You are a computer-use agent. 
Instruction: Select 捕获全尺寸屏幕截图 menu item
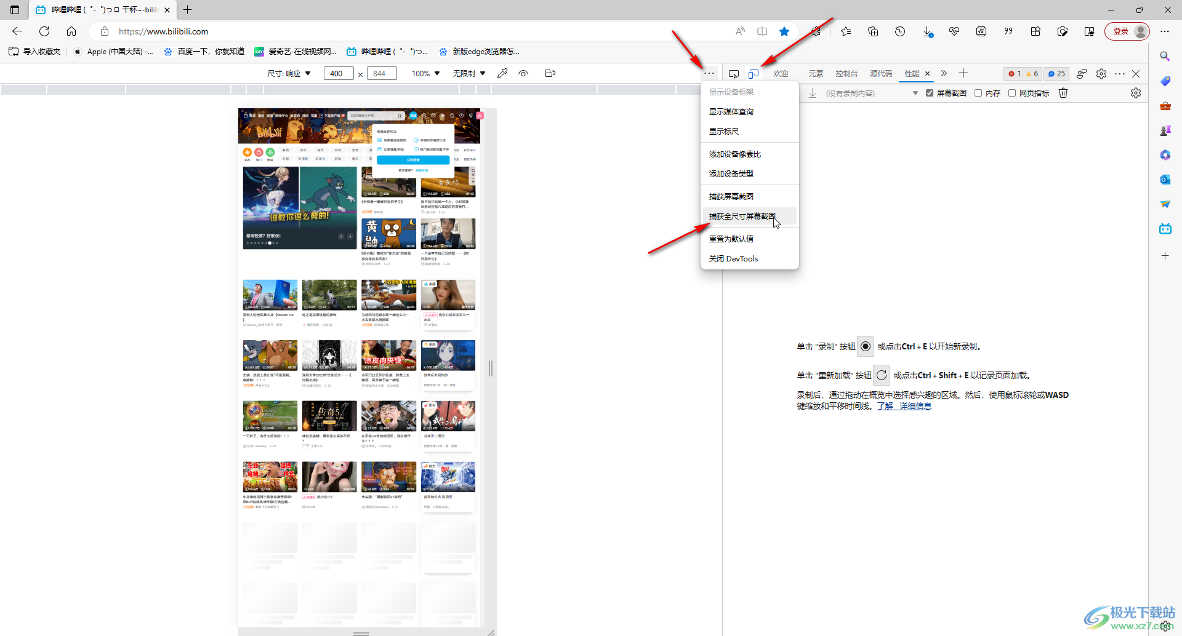click(750, 216)
